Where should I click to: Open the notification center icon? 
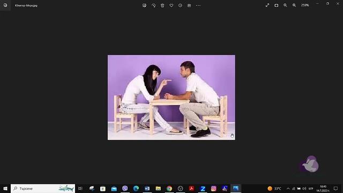coord(336,188)
